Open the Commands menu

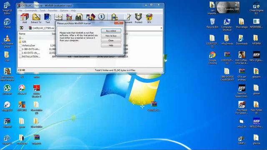coord(31,10)
